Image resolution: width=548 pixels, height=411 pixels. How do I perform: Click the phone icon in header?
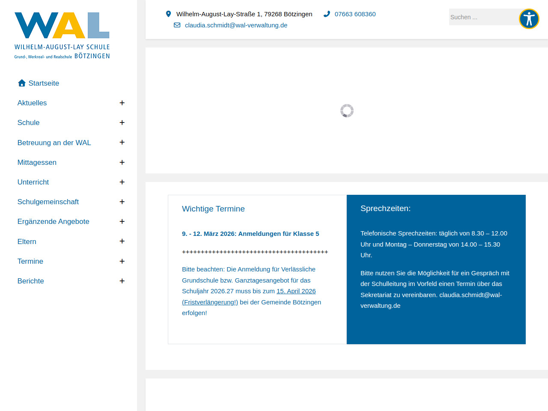pos(327,14)
